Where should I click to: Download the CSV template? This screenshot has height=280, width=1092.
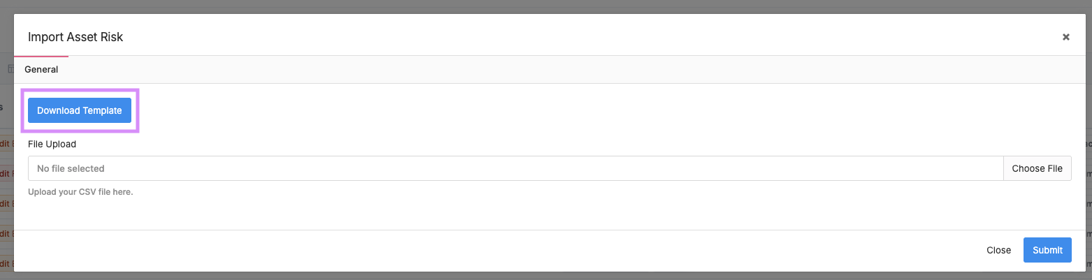point(80,110)
